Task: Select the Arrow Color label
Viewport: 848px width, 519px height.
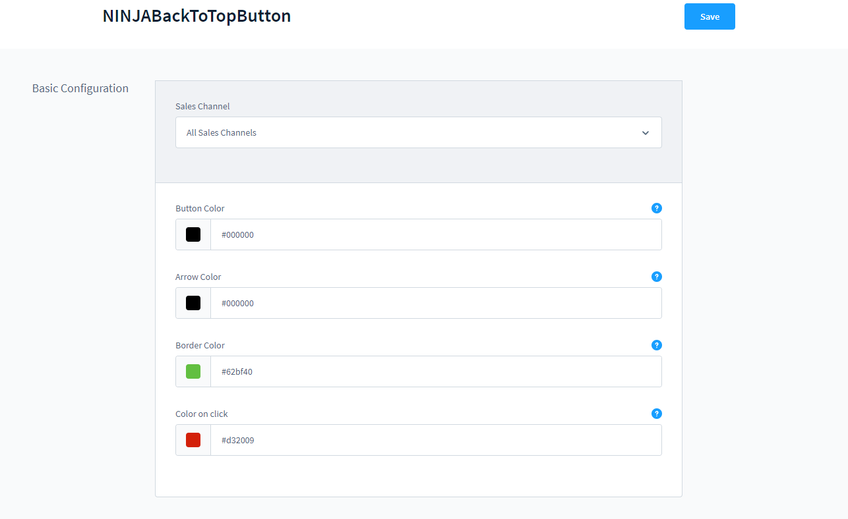Action: pos(198,277)
